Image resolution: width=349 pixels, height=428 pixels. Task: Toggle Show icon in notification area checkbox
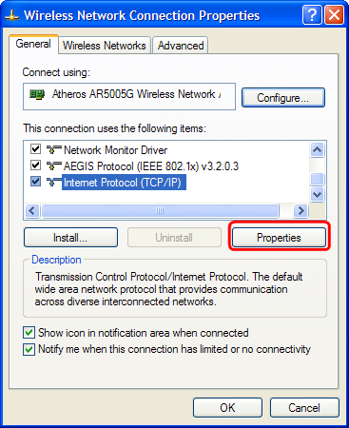pyautogui.click(x=29, y=333)
